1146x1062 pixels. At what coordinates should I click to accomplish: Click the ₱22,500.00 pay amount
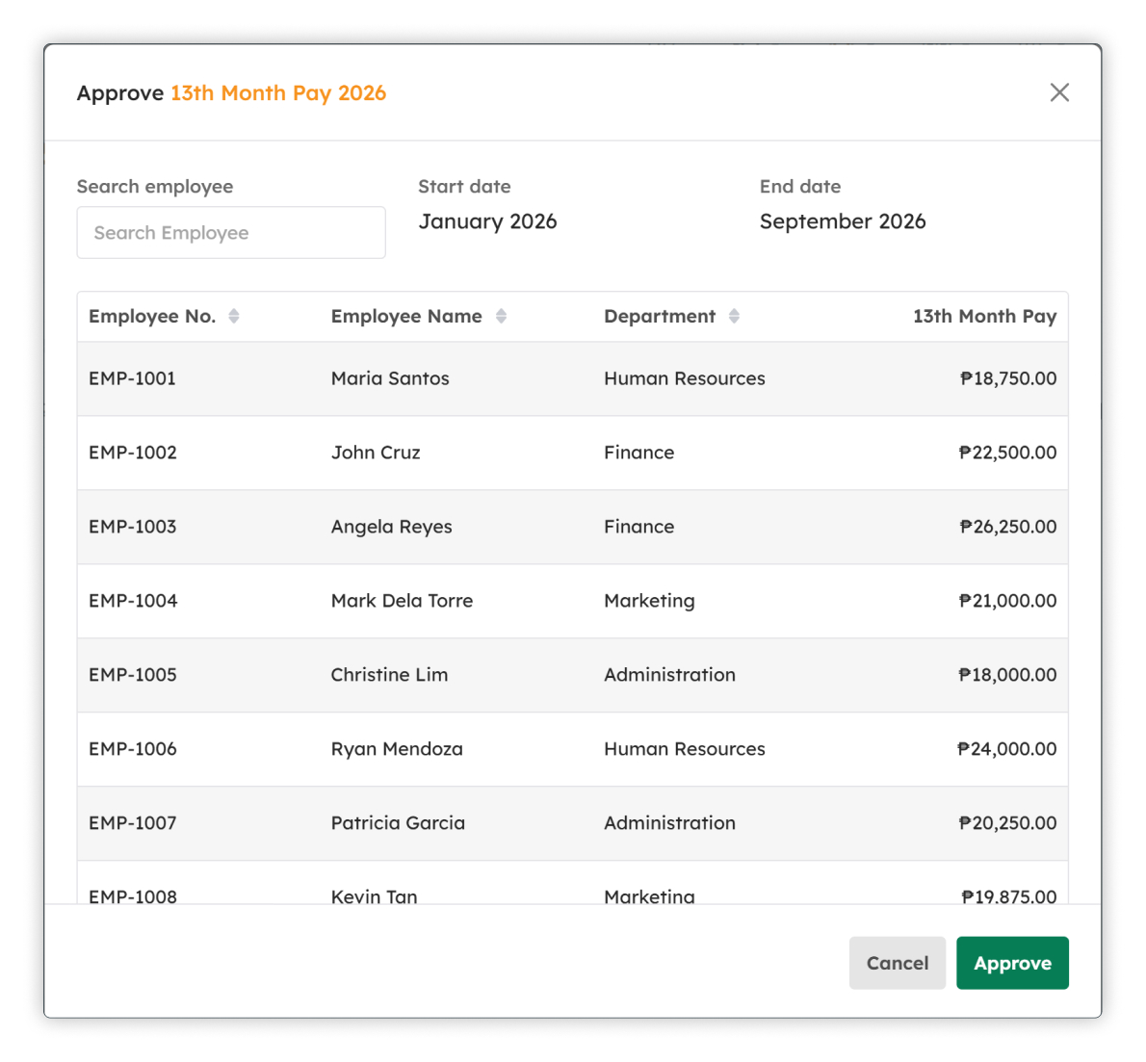coord(1007,453)
